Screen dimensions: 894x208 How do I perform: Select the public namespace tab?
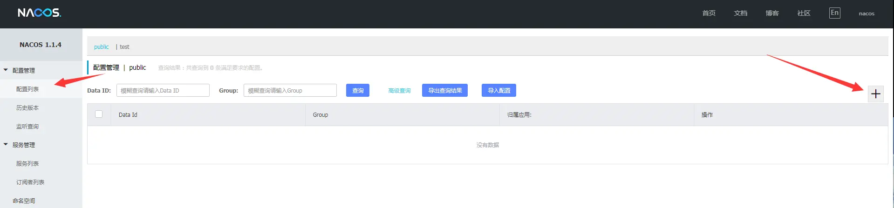pyautogui.click(x=101, y=47)
